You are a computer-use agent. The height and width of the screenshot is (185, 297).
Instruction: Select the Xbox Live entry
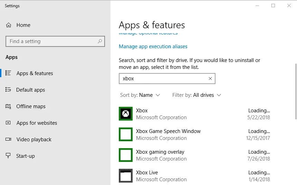click(147, 173)
